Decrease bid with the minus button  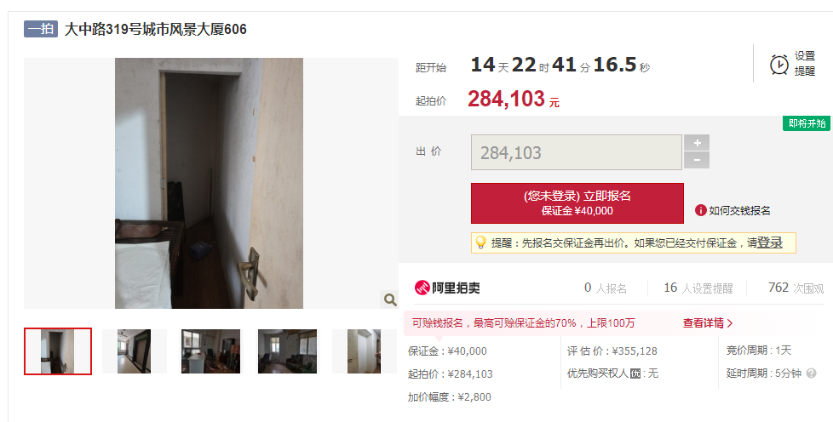pyautogui.click(x=697, y=160)
